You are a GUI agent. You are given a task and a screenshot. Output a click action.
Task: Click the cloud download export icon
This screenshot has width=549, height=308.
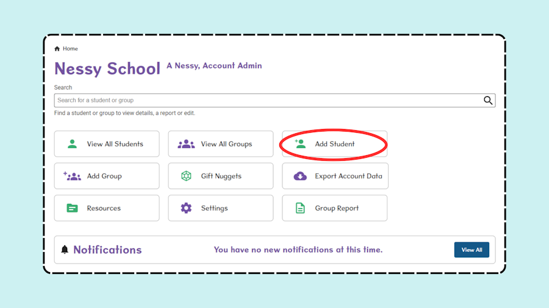(300, 176)
